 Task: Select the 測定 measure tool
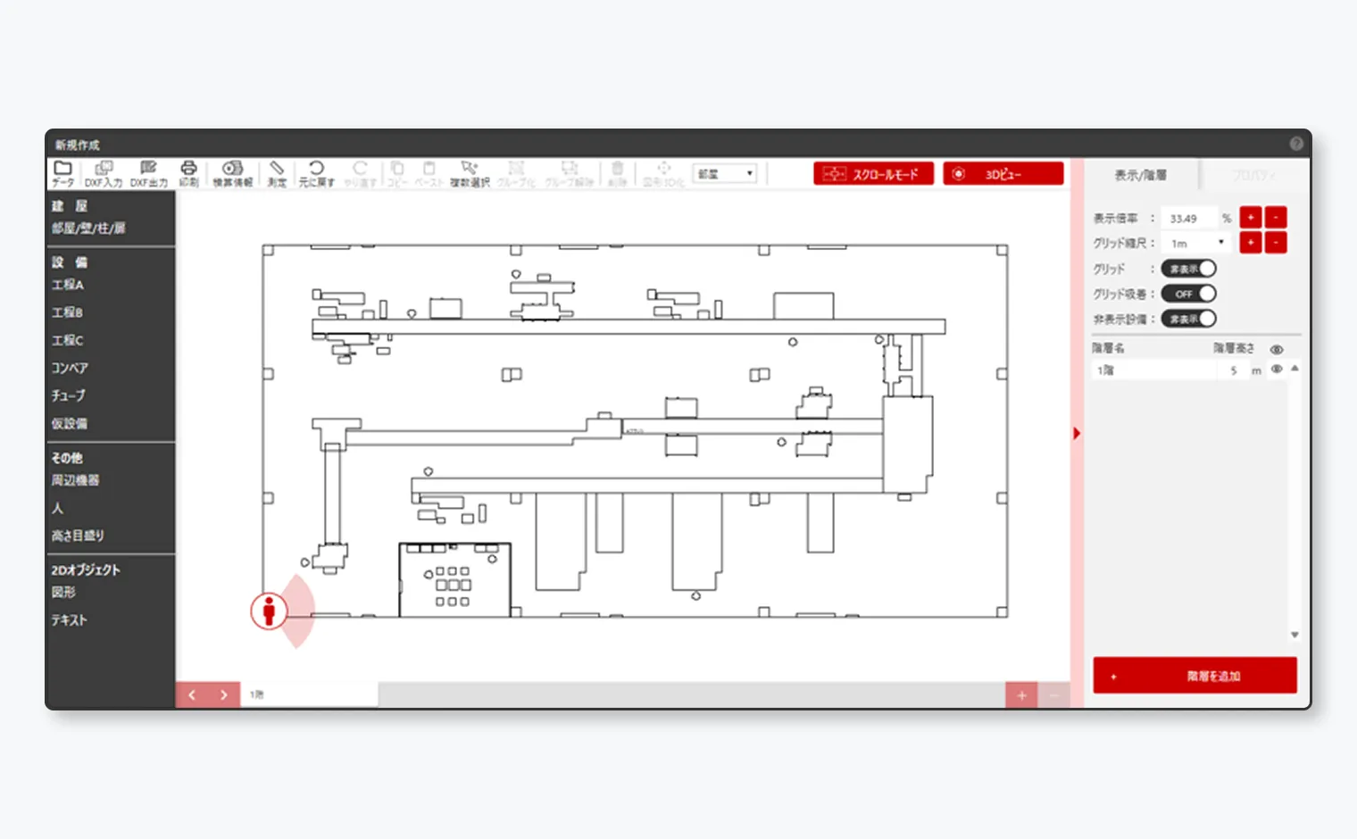click(x=277, y=173)
